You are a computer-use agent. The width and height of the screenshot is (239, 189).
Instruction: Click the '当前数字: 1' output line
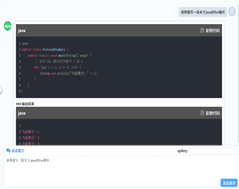[x=31, y=132]
